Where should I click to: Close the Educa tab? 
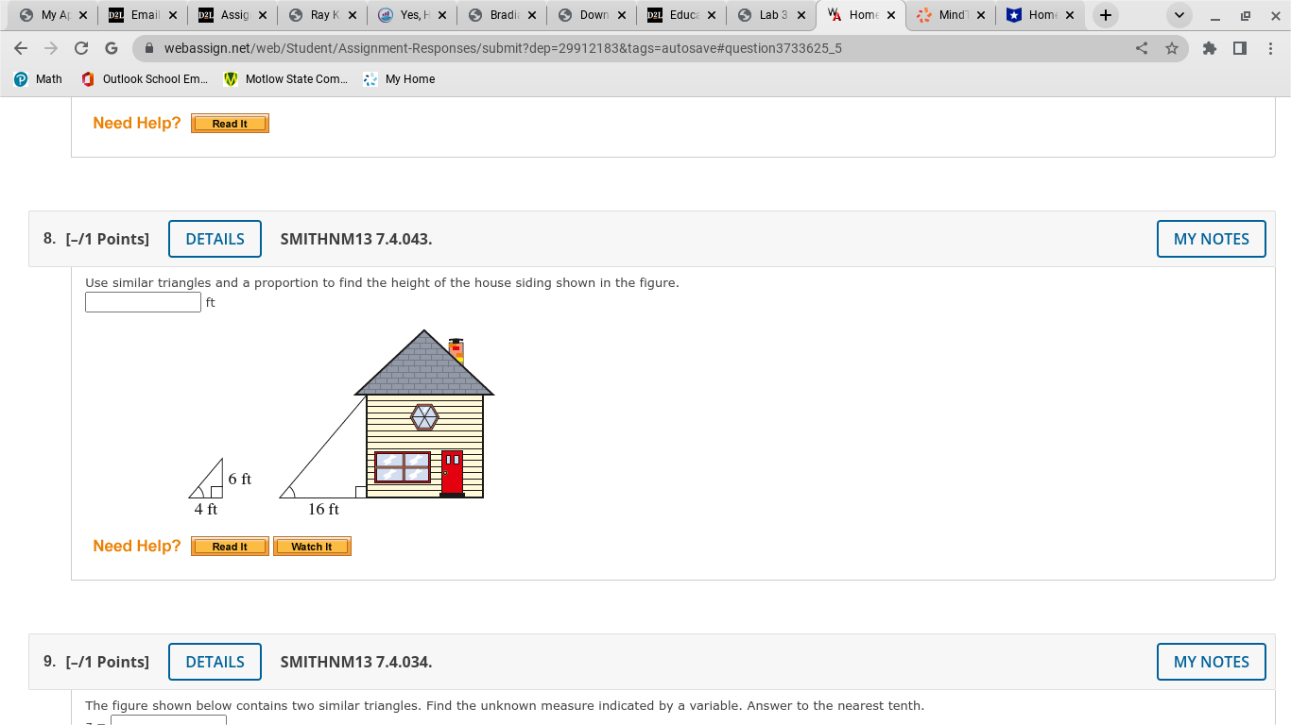point(711,15)
